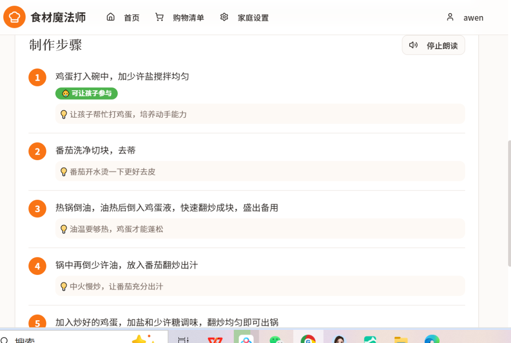Click the settings gear icon
The width and height of the screenshot is (511, 343).
coord(224,17)
